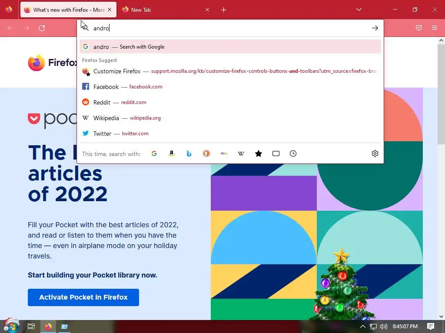Search this time with Bing icon
Image resolution: width=445 pixels, height=333 pixels.
pos(189,153)
